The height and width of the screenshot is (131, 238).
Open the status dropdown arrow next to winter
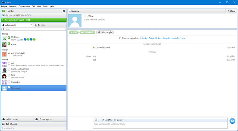pyautogui.click(x=6, y=11)
